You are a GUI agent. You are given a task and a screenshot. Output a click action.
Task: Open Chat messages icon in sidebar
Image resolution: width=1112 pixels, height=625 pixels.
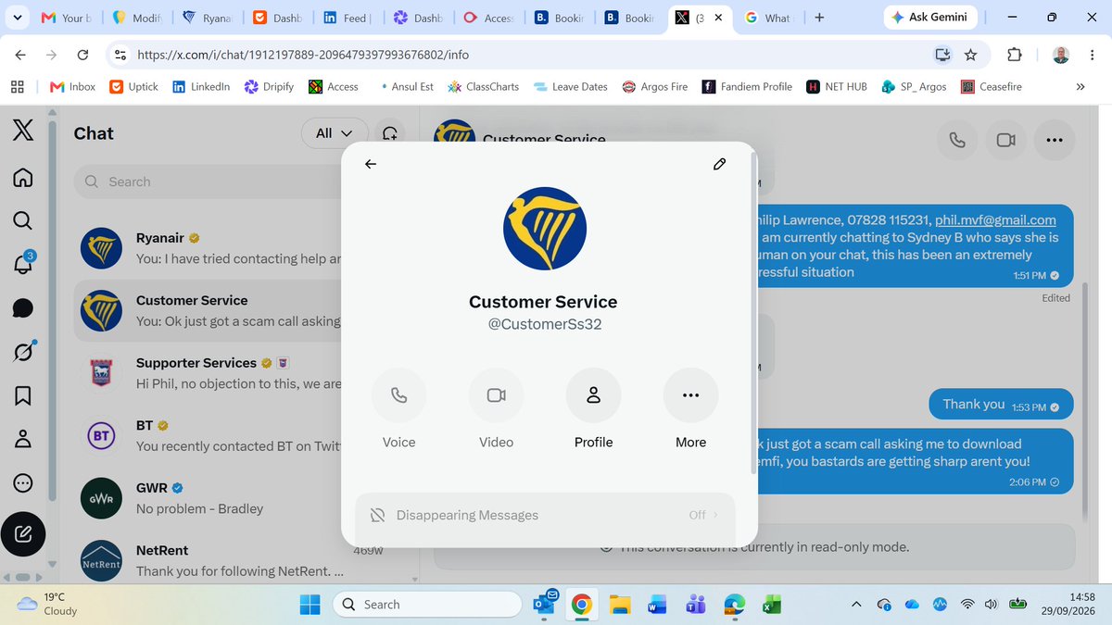pos(23,308)
